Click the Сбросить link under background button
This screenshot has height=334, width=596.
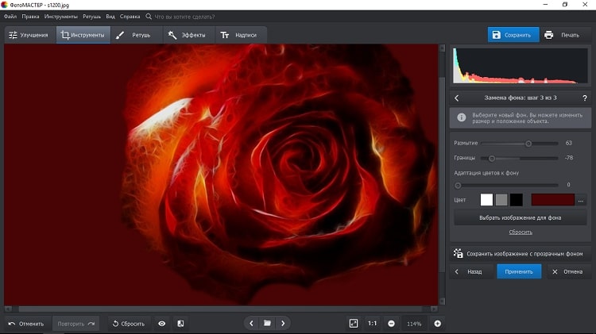pyautogui.click(x=521, y=232)
